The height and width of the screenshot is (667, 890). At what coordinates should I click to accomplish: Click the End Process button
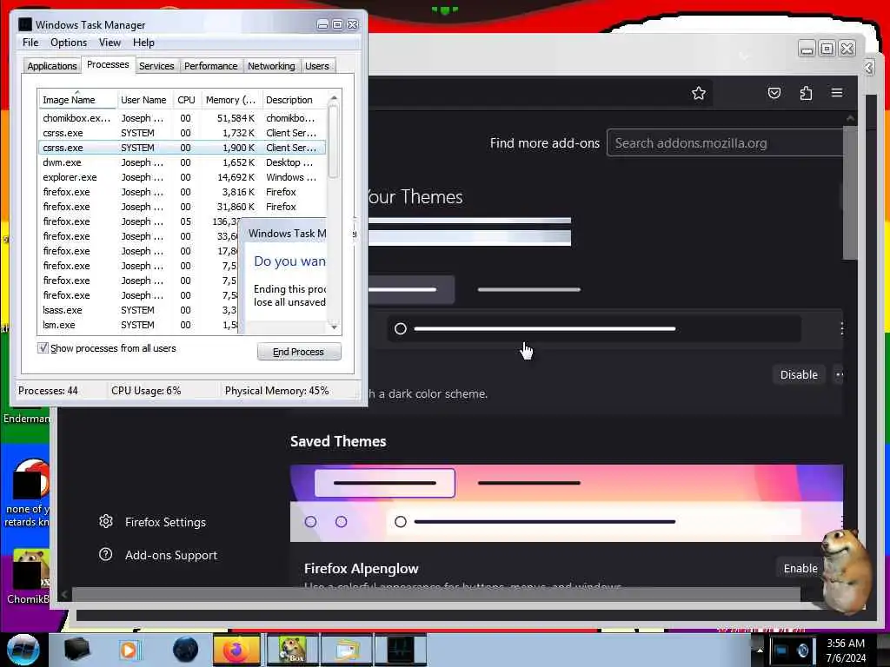point(299,352)
